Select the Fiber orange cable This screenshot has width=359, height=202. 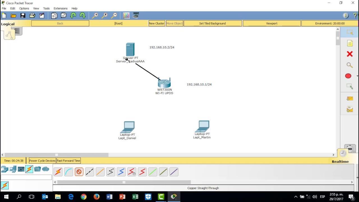[100, 172]
